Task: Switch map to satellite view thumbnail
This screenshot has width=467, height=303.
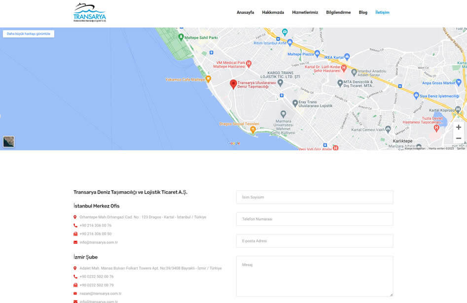Action: (9, 141)
